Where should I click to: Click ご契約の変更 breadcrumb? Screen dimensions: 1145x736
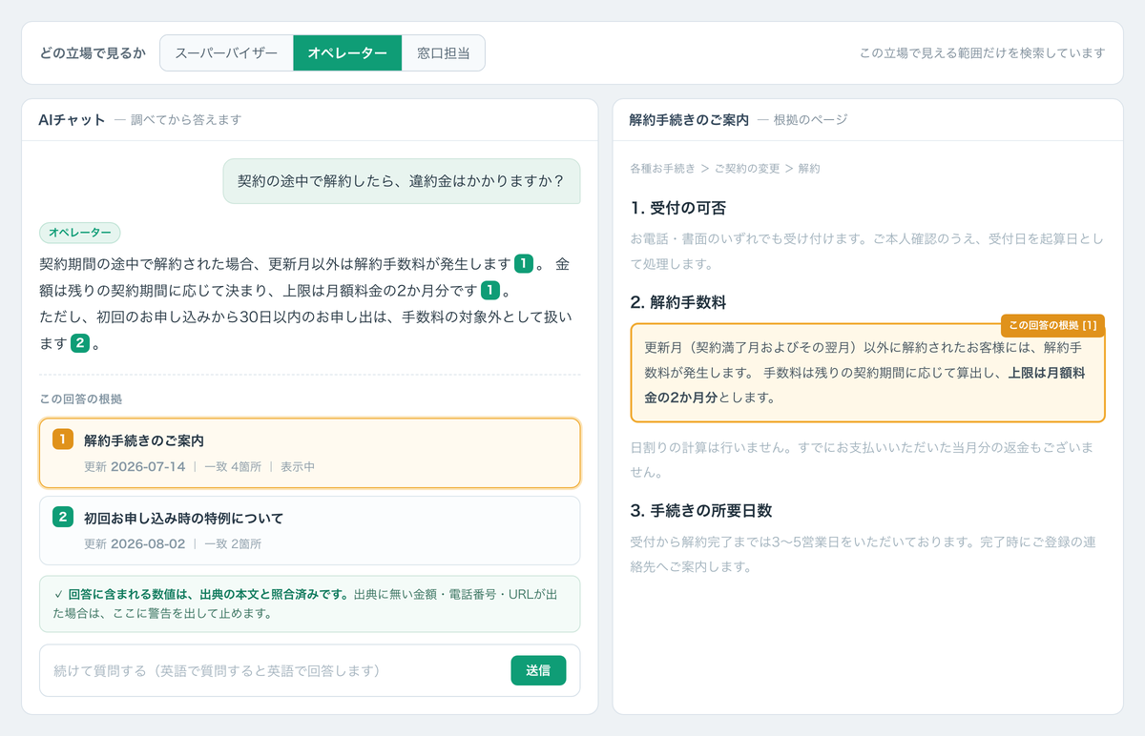click(747, 168)
